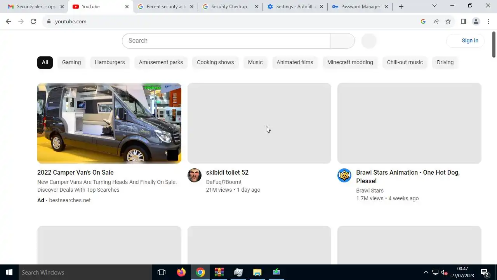Open Brawl Stars Animation One Hot Dog title
The width and height of the screenshot is (497, 280).
[x=408, y=177]
